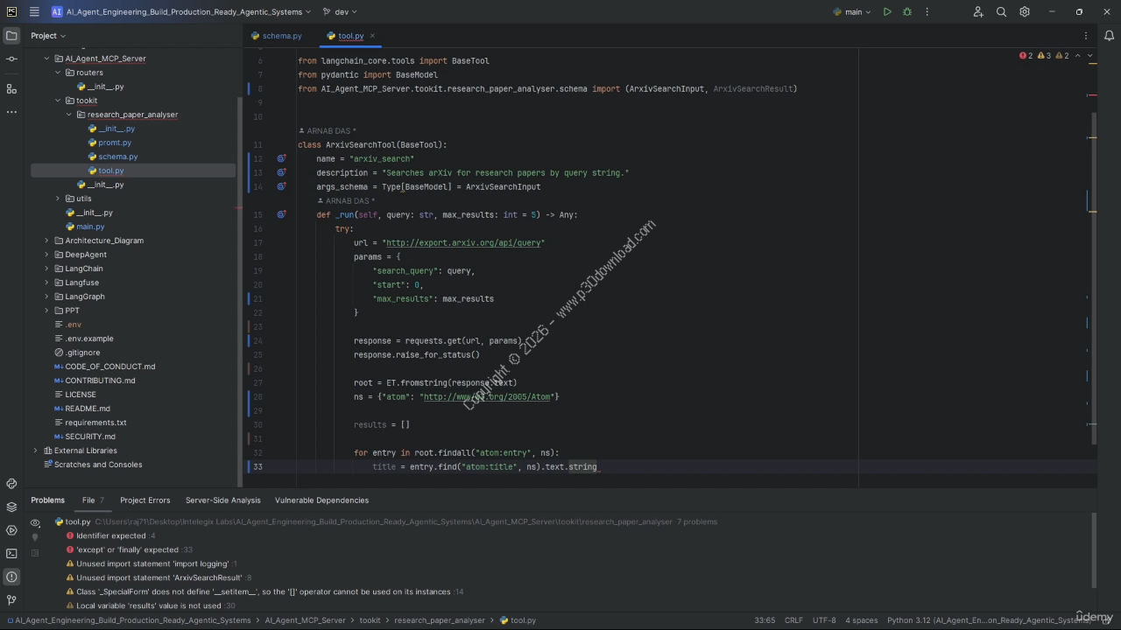Toggle the Problems tool window button
The image size is (1121, 630).
(11, 577)
